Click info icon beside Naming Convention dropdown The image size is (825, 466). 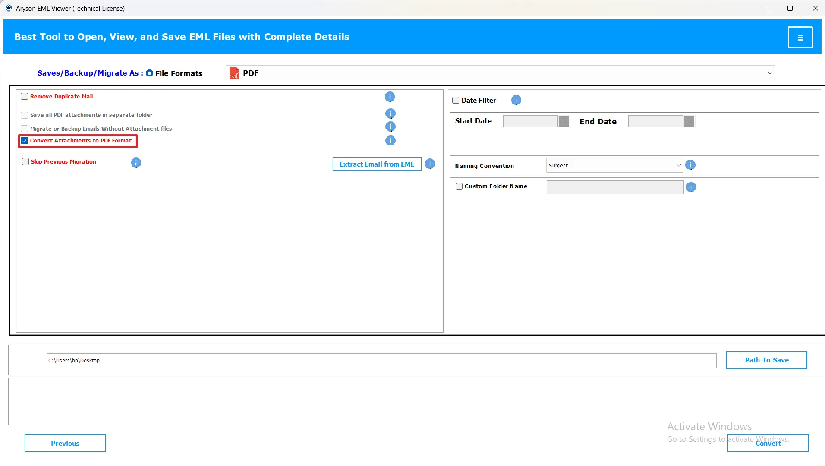[690, 165]
